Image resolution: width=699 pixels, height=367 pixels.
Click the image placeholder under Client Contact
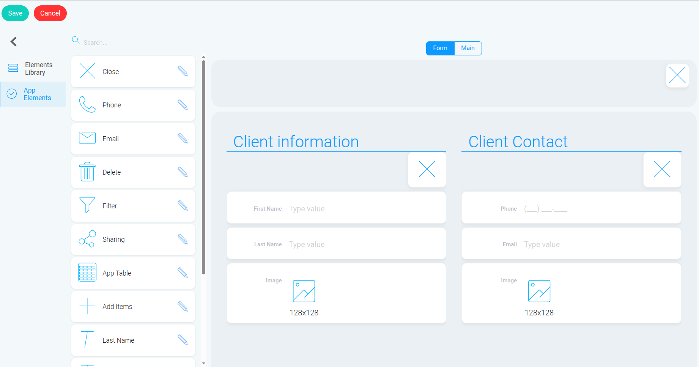pos(539,291)
